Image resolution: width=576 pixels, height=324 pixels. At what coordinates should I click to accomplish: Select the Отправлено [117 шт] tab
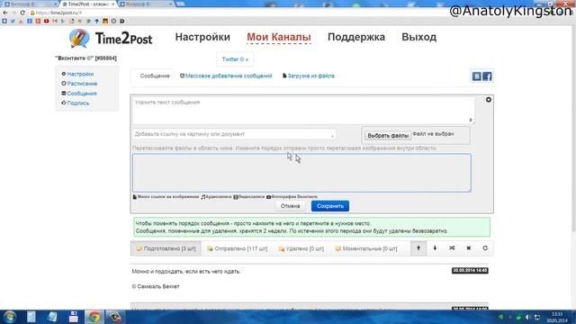(237, 248)
